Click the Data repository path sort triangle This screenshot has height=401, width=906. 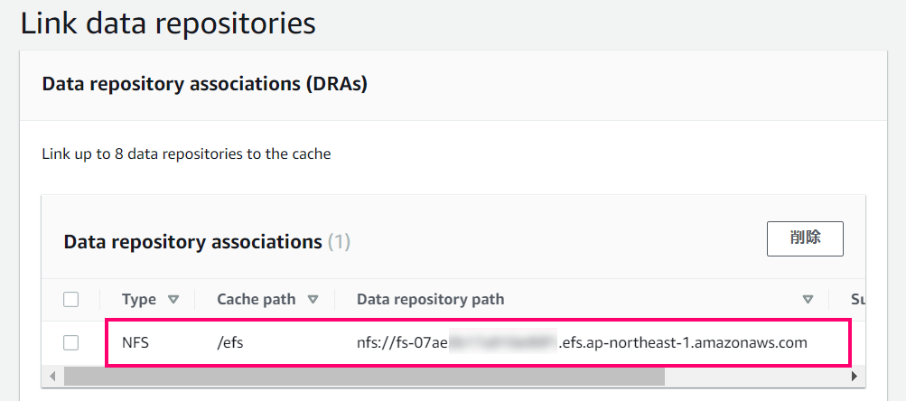pos(808,300)
